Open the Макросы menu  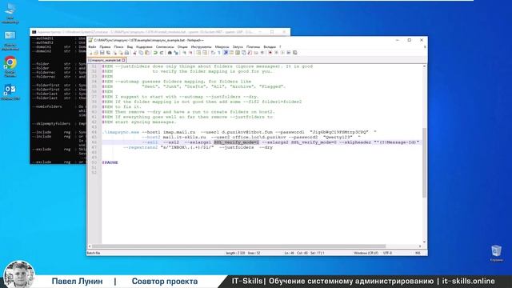tap(222, 47)
